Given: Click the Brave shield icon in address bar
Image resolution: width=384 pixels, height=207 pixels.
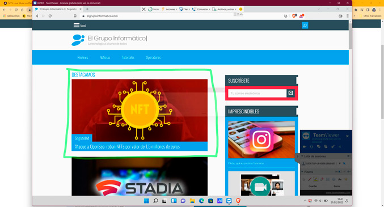Looking at the screenshot, I should (x=294, y=16).
